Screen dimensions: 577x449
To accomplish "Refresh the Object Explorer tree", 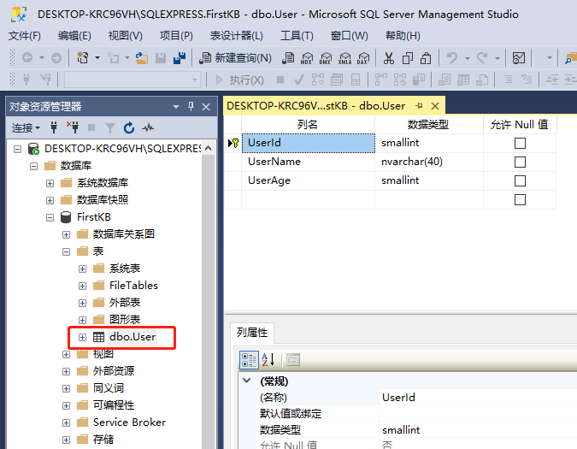I will [x=129, y=127].
